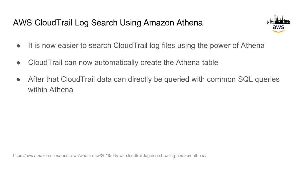Select the second bullet point dot
This screenshot has height=169, width=301.
pyautogui.click(x=18, y=63)
